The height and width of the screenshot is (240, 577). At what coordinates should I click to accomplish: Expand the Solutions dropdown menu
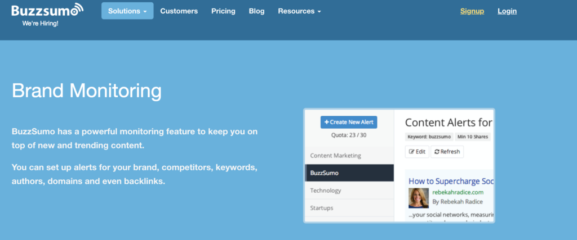click(x=127, y=11)
